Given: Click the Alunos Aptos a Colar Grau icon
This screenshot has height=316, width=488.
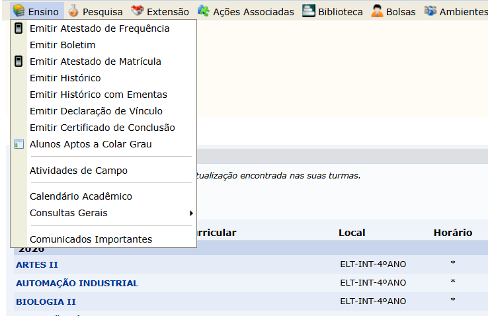Looking at the screenshot, I should click(x=19, y=144).
